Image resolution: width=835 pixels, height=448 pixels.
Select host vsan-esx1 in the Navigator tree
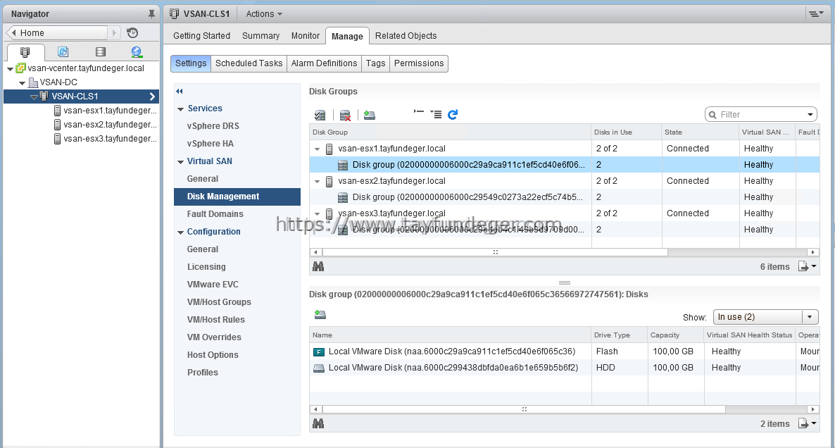pyautogui.click(x=106, y=111)
